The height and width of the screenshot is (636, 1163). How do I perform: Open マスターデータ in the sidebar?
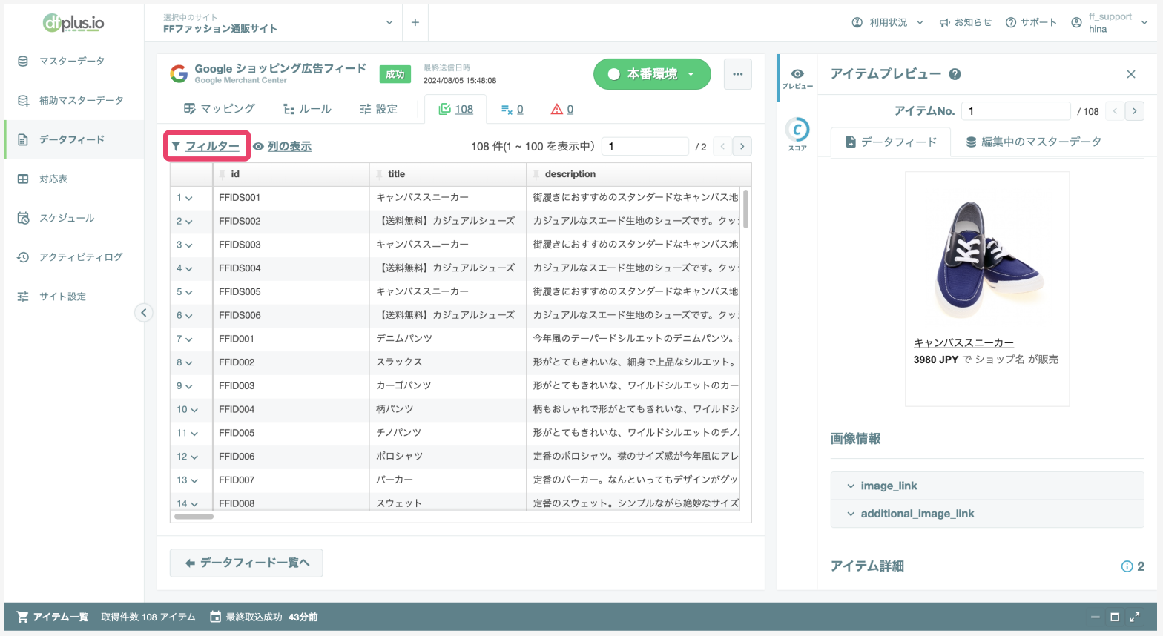[72, 61]
